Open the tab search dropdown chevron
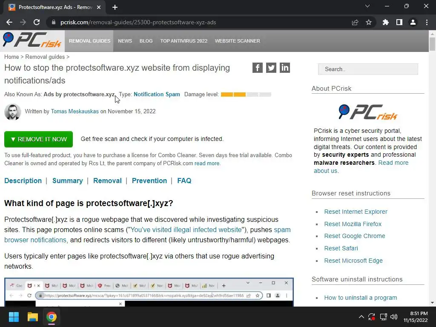Screen dimensions: 436x327 point(367,6)
